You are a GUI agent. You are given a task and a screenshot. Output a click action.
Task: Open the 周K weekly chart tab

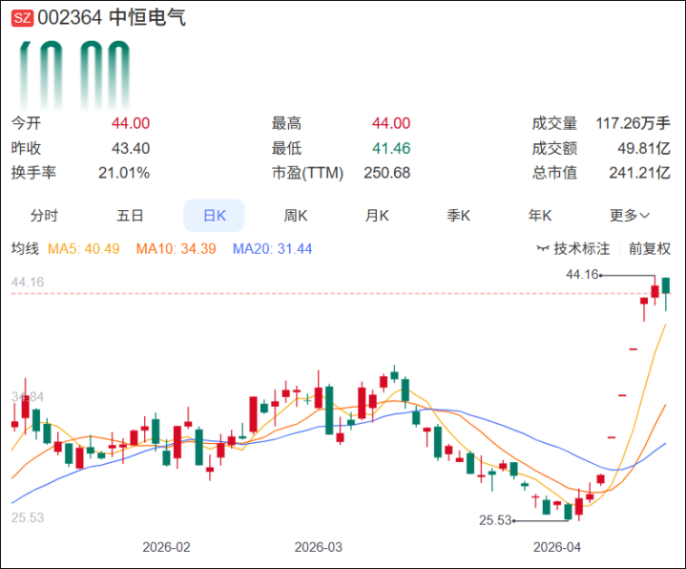(296, 216)
